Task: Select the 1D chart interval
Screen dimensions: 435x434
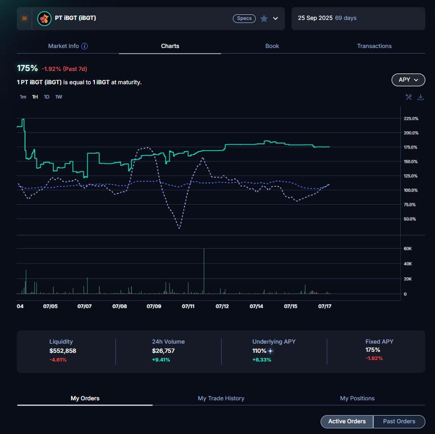Action: [x=46, y=97]
